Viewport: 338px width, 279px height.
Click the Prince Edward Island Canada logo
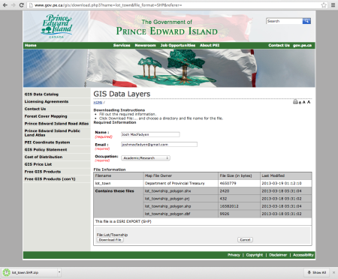(x=57, y=26)
